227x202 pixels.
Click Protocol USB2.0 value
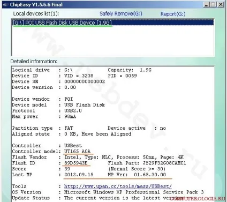tap(73, 111)
